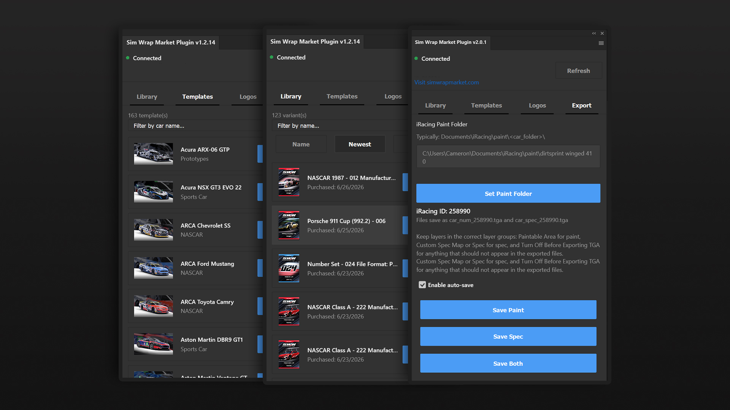Viewport: 730px width, 410px height.
Task: Select 'Acura ARX-06 GTP' template name
Action: pos(205,150)
